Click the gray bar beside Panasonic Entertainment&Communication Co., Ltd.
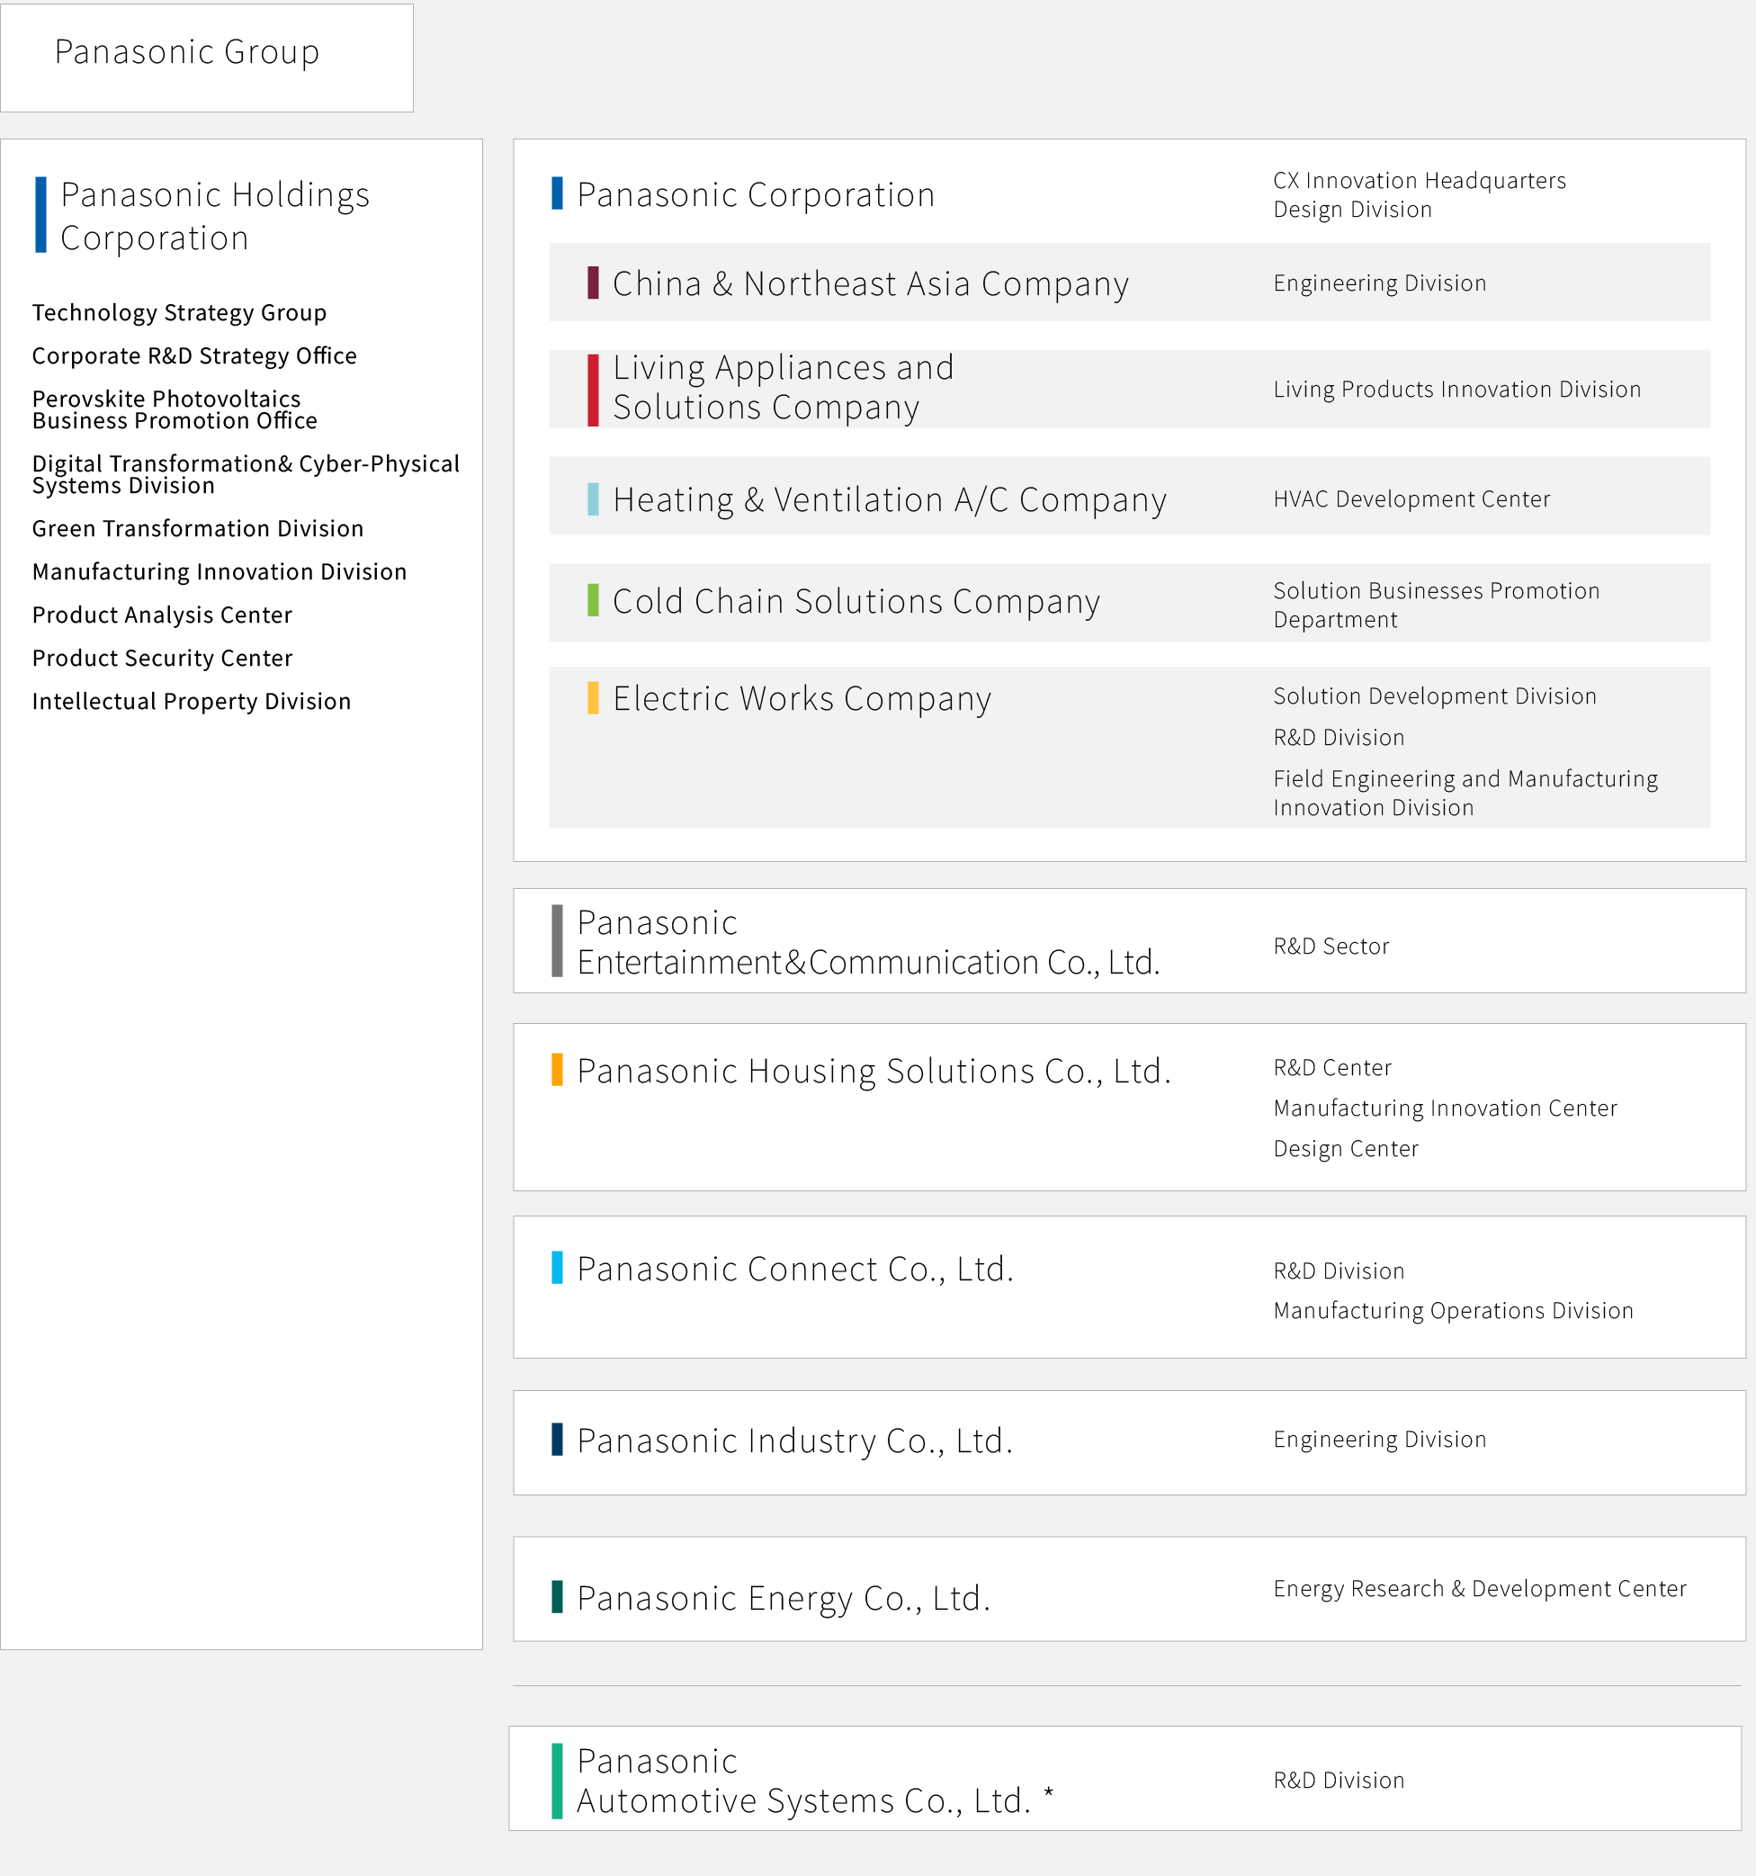The height and width of the screenshot is (1876, 1756). pos(557,941)
